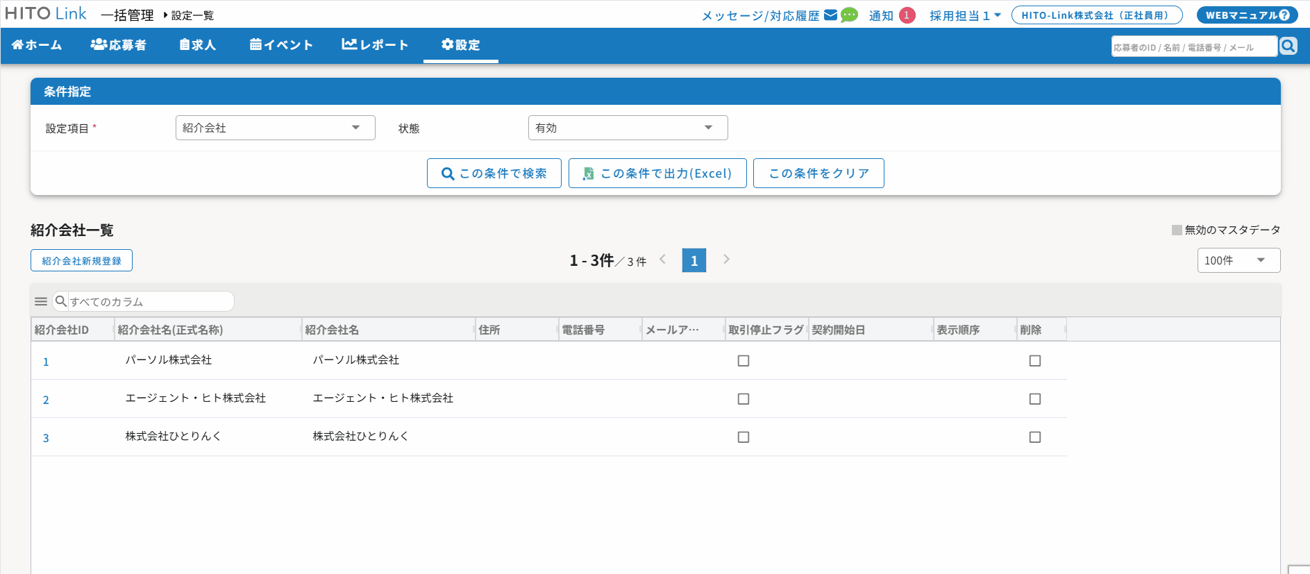Sort by 取引停止フラグ column header
Image resolution: width=1310 pixels, height=574 pixels.
click(766, 330)
